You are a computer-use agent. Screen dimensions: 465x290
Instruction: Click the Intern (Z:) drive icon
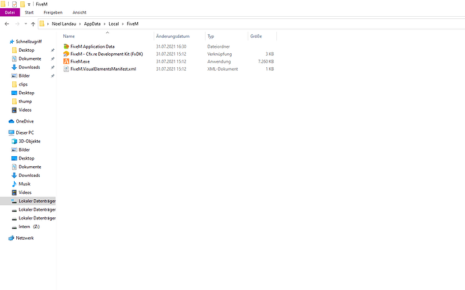coord(14,227)
